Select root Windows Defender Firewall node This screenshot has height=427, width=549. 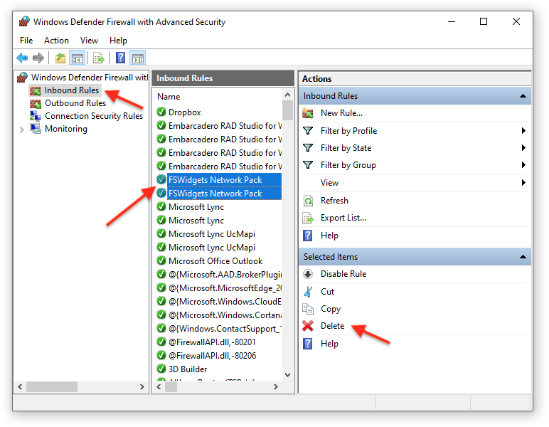pos(90,78)
